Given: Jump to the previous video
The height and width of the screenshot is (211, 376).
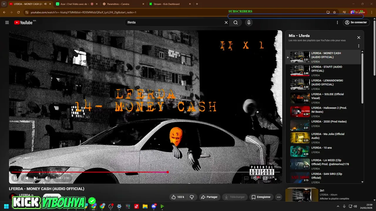Looking at the screenshot, I should 26,178.
